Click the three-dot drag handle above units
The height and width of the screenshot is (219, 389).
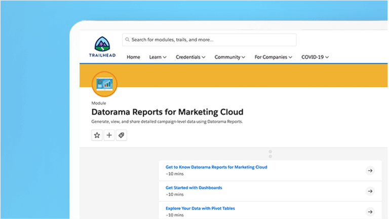270,154
